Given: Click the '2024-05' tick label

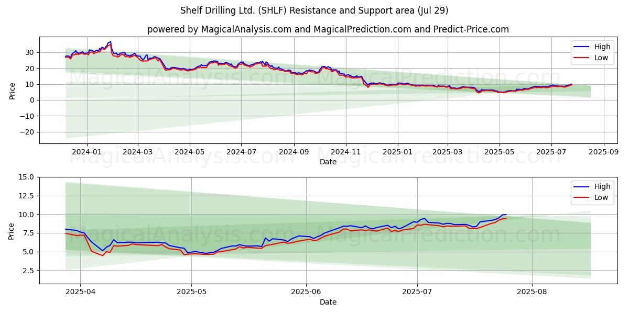Looking at the screenshot, I should (x=189, y=152).
